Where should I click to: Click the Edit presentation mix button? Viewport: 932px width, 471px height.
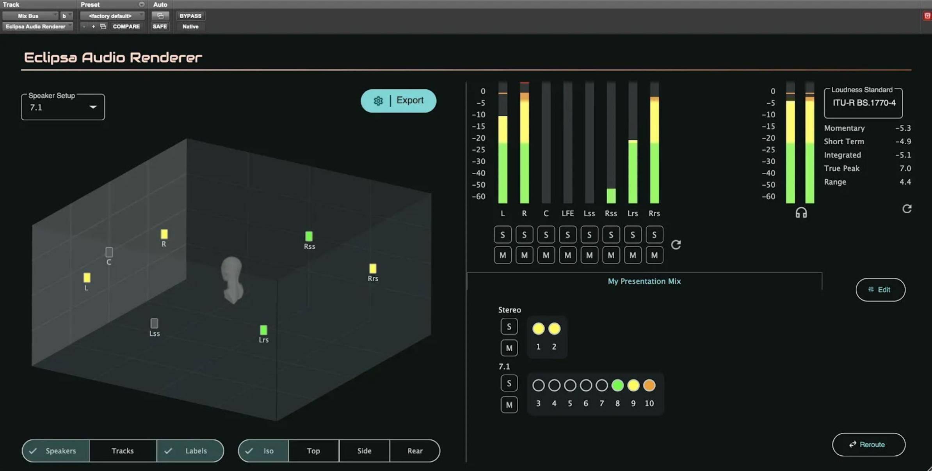[x=880, y=290]
